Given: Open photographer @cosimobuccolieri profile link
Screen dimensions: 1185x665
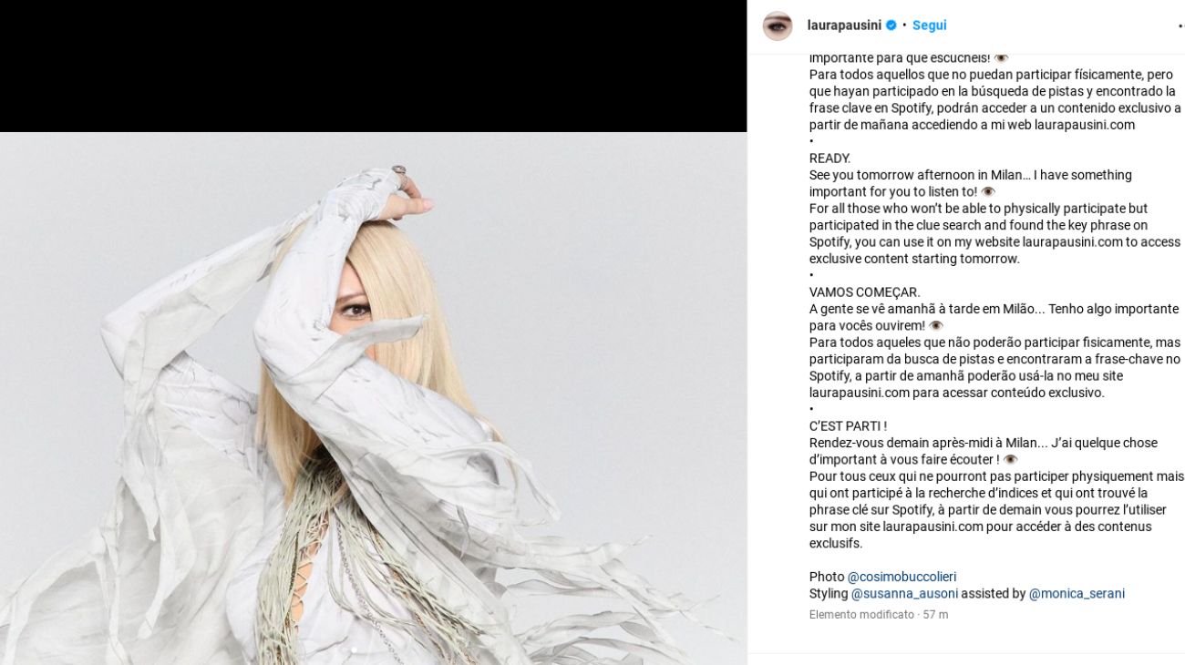Looking at the screenshot, I should [902, 577].
